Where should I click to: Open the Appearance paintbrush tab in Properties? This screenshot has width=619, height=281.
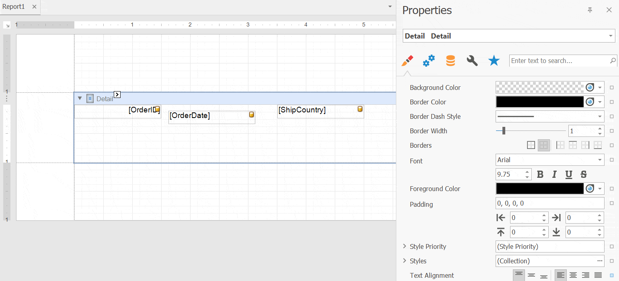407,61
